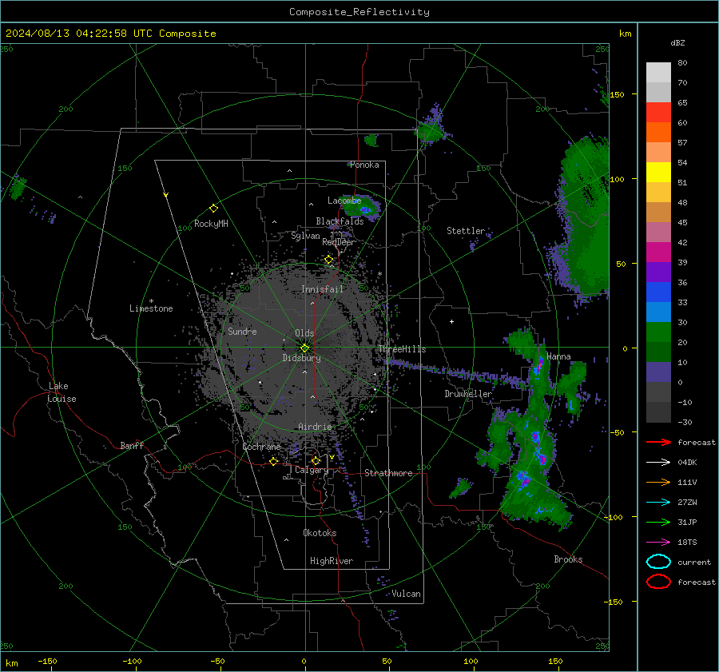Screen dimensions: 719x672
Task: Click the Lacombe city label
Action: (344, 201)
